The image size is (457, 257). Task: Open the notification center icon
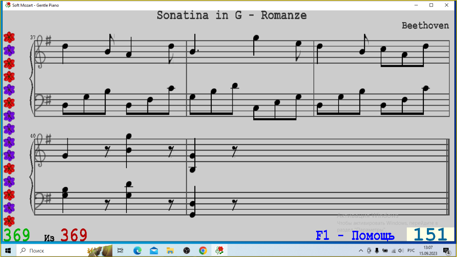(447, 251)
